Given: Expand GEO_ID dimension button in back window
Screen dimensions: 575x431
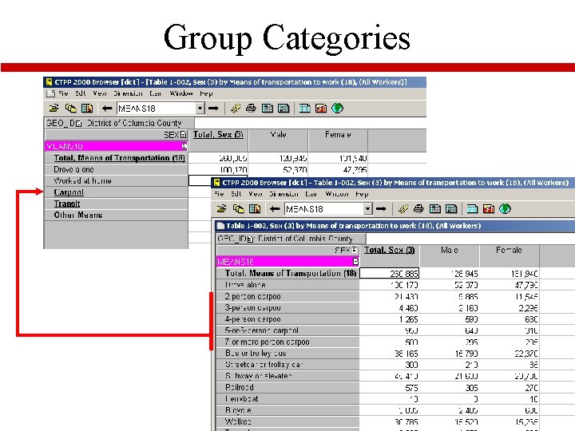Looking at the screenshot, I should [x=78, y=124].
